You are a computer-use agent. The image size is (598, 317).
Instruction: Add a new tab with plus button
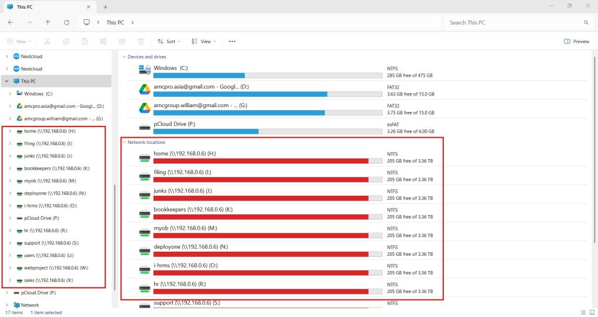[x=106, y=7]
